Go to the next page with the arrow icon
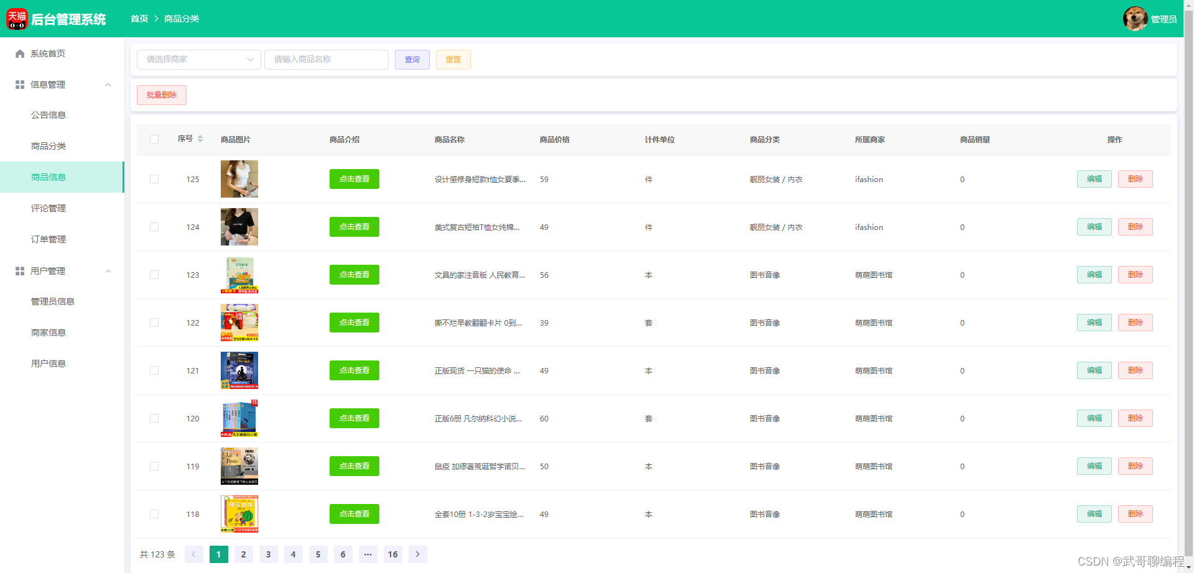This screenshot has height=573, width=1194. (417, 554)
